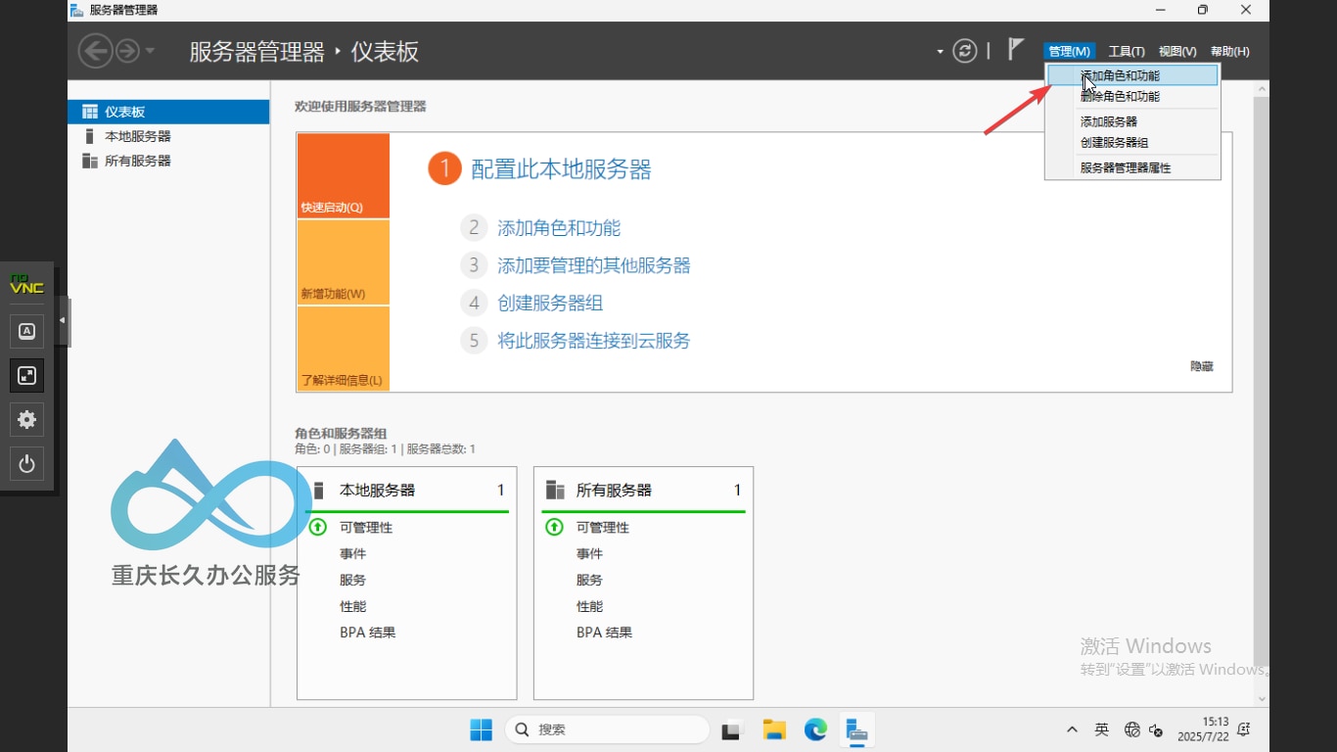The image size is (1337, 752).
Task: Open the notification bell in system tray
Action: pos(1244,729)
